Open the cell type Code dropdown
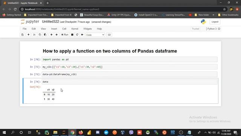 tap(95, 35)
